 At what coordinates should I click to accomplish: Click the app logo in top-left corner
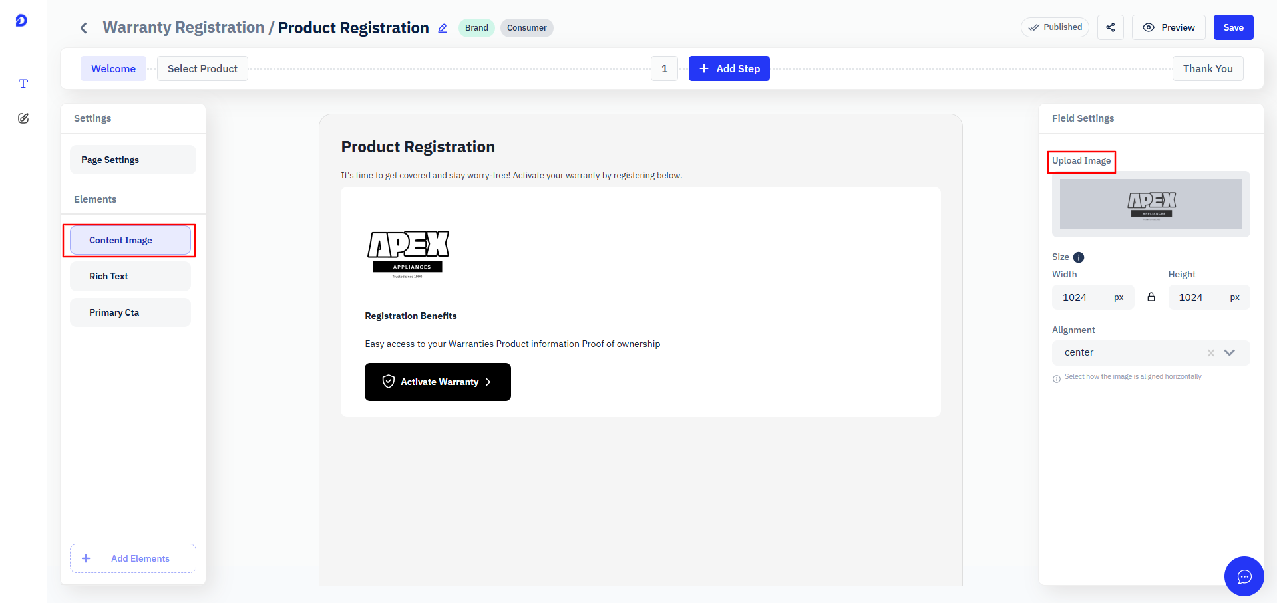pyautogui.click(x=21, y=21)
